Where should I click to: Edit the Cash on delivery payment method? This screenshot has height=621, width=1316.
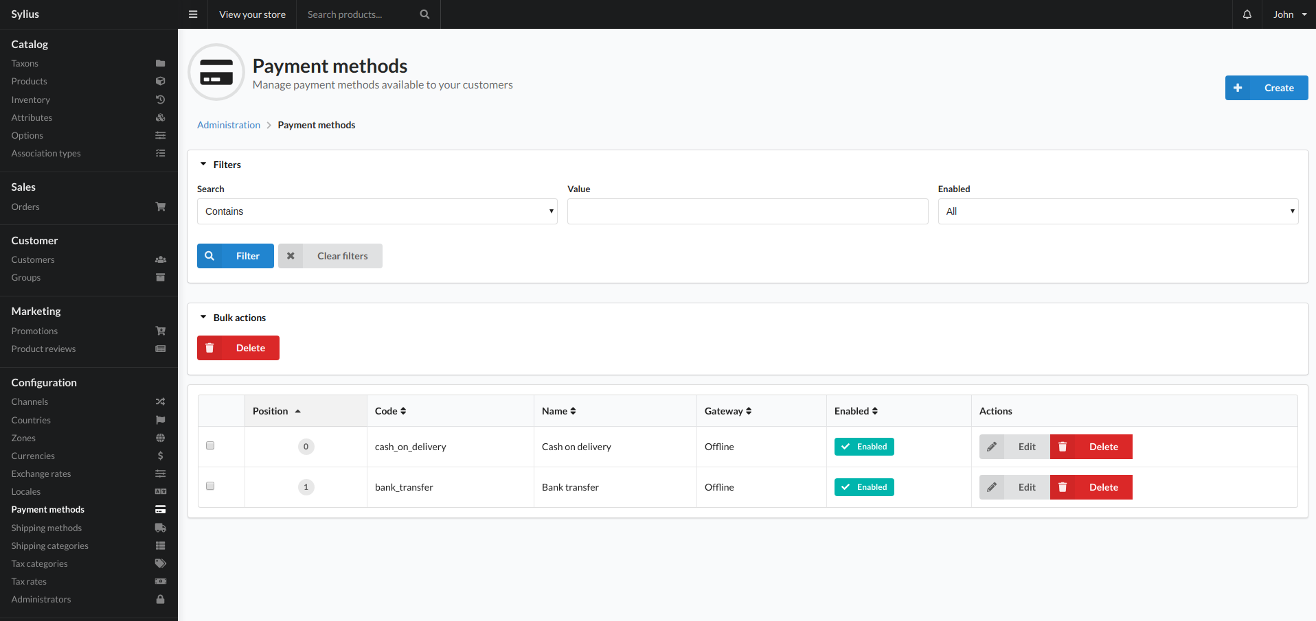1014,447
